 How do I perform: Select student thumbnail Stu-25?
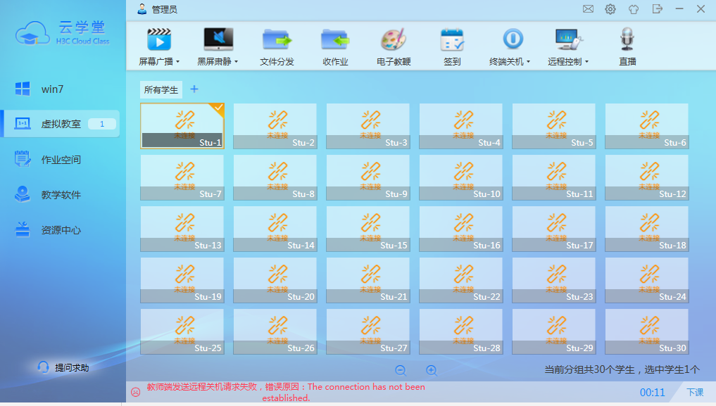(182, 331)
